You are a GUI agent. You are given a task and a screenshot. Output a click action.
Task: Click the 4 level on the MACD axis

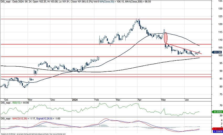[222, 120]
